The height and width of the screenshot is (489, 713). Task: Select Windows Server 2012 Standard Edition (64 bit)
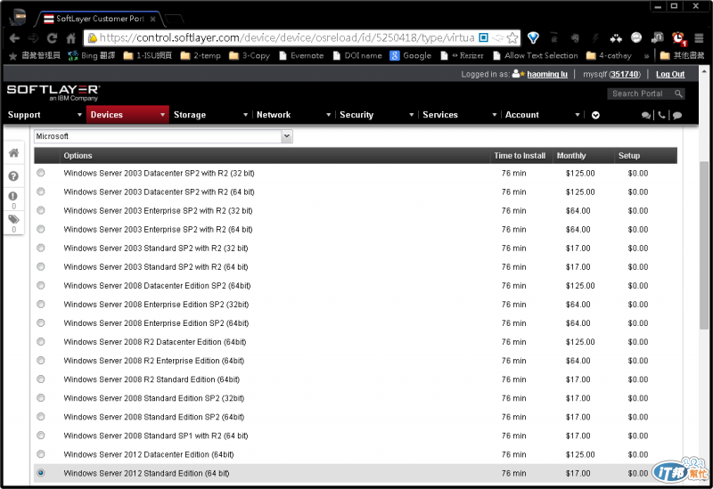click(x=41, y=473)
